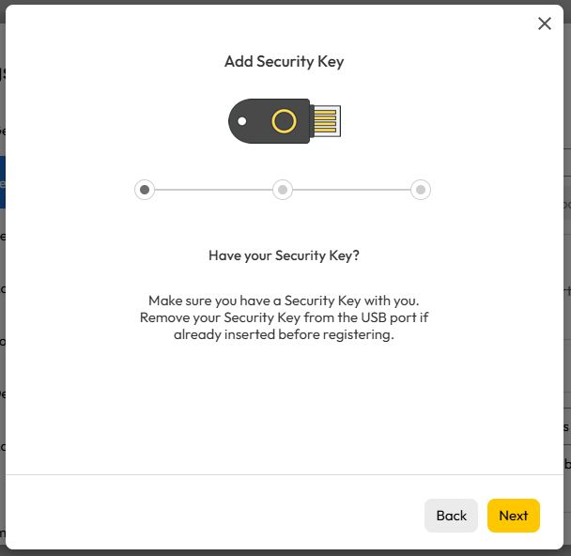Click the divider line above the Back button
Screen dimensions: 571x556
284,474
